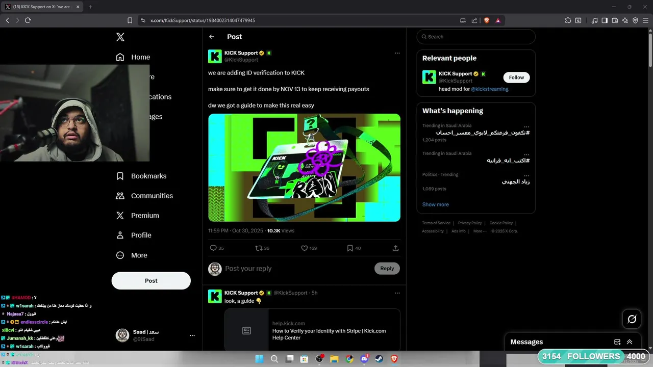Open options for the Politics trending item

pyautogui.click(x=526, y=175)
